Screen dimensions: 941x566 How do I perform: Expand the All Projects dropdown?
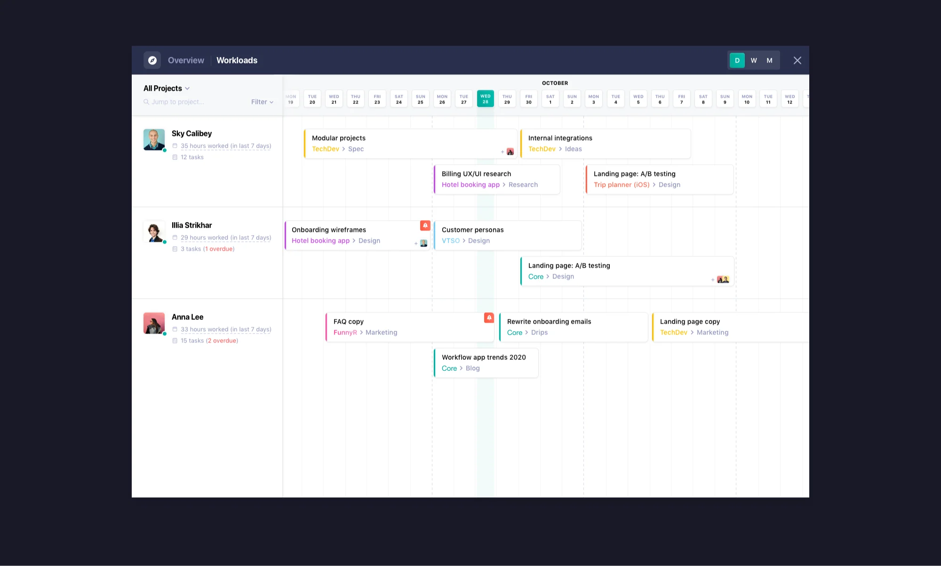coord(167,88)
